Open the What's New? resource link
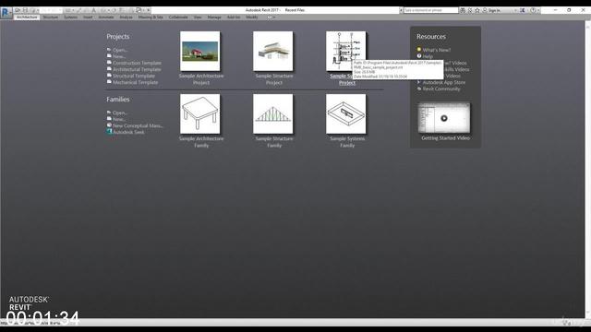This screenshot has height=332, width=591. 437,50
